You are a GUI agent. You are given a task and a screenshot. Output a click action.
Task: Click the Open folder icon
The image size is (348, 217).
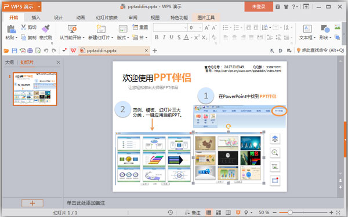coord(6,51)
